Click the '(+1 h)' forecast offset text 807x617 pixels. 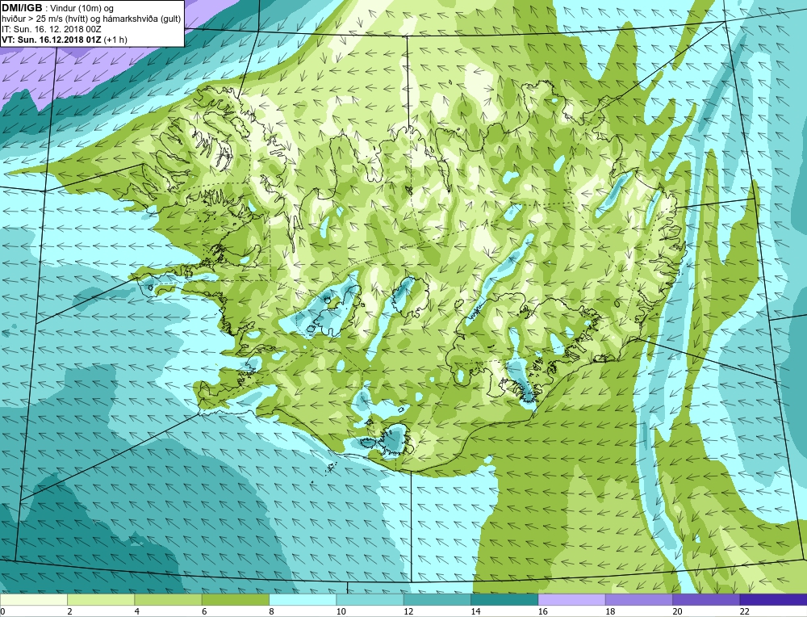115,39
